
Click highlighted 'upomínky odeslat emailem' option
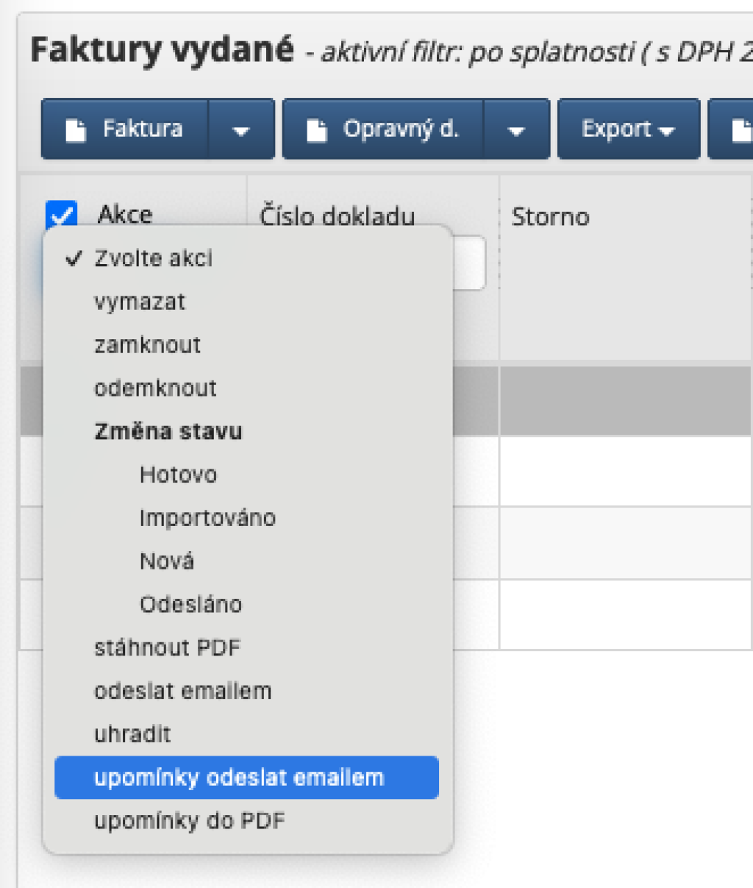[239, 778]
